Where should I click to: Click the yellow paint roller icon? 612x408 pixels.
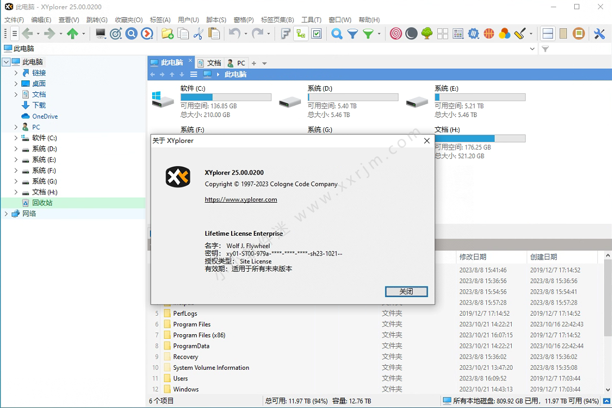[x=520, y=34]
